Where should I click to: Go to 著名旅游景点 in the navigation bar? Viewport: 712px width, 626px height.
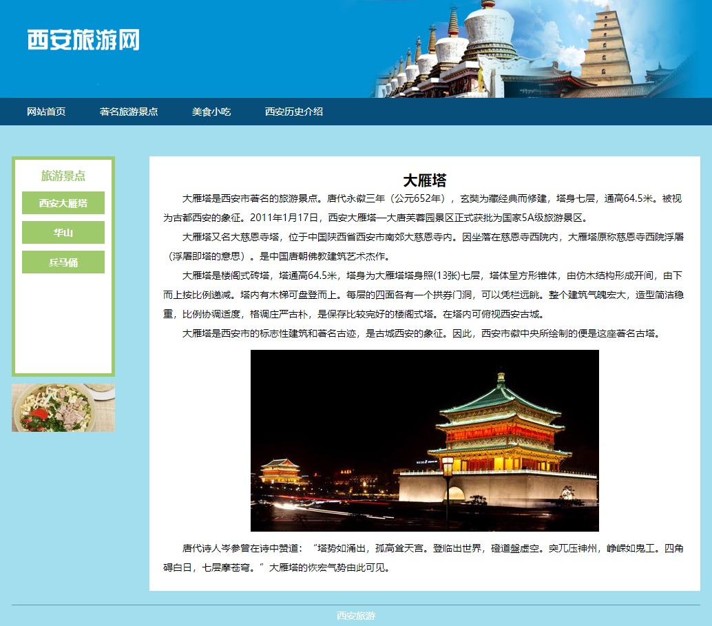click(129, 112)
